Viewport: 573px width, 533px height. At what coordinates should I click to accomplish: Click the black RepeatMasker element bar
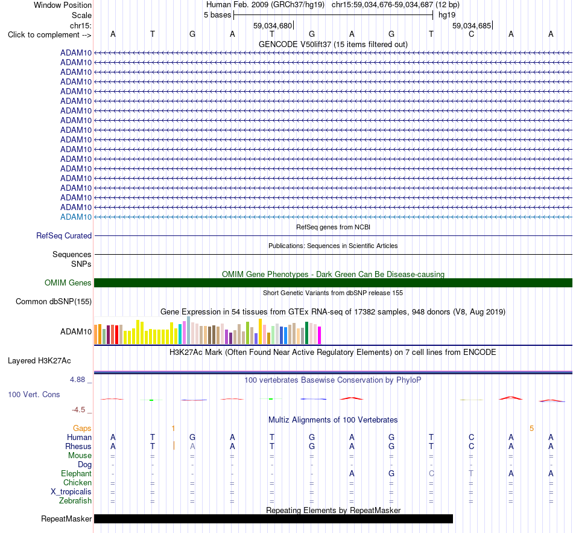(273, 519)
